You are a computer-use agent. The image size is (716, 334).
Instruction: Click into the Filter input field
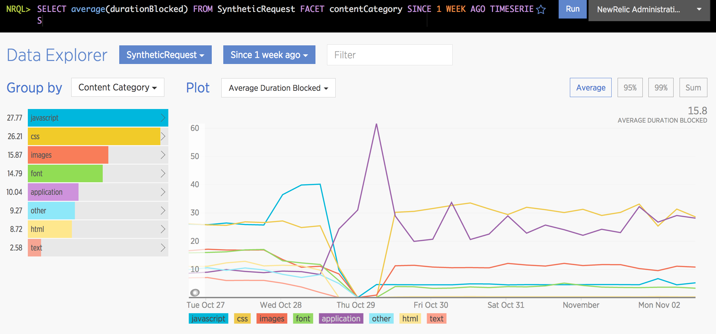pos(389,55)
